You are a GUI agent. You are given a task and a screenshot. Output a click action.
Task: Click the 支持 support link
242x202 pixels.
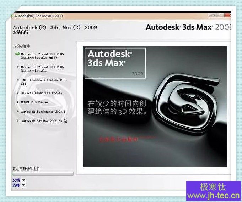16,185
